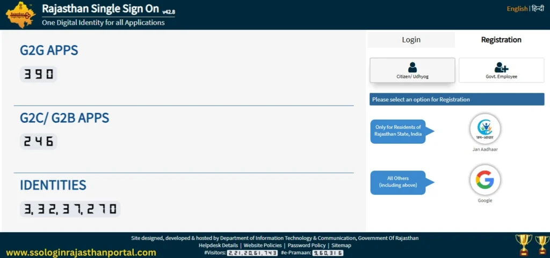The image size is (550, 258).
Task: Open the Registration tab
Action: (501, 40)
